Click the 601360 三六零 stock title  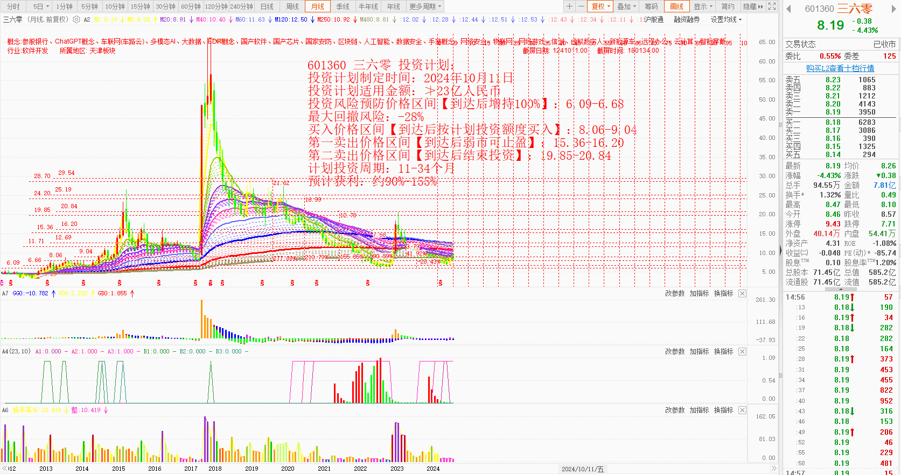(839, 9)
